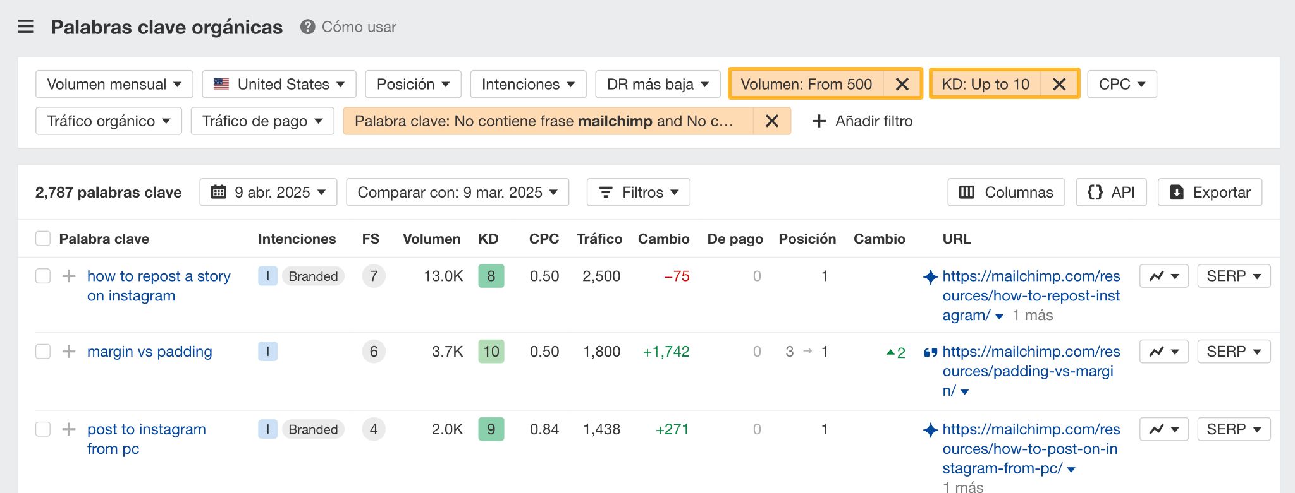The image size is (1295, 493).
Task: Clear the Palabra clave mailchimp filter
Action: click(x=771, y=121)
